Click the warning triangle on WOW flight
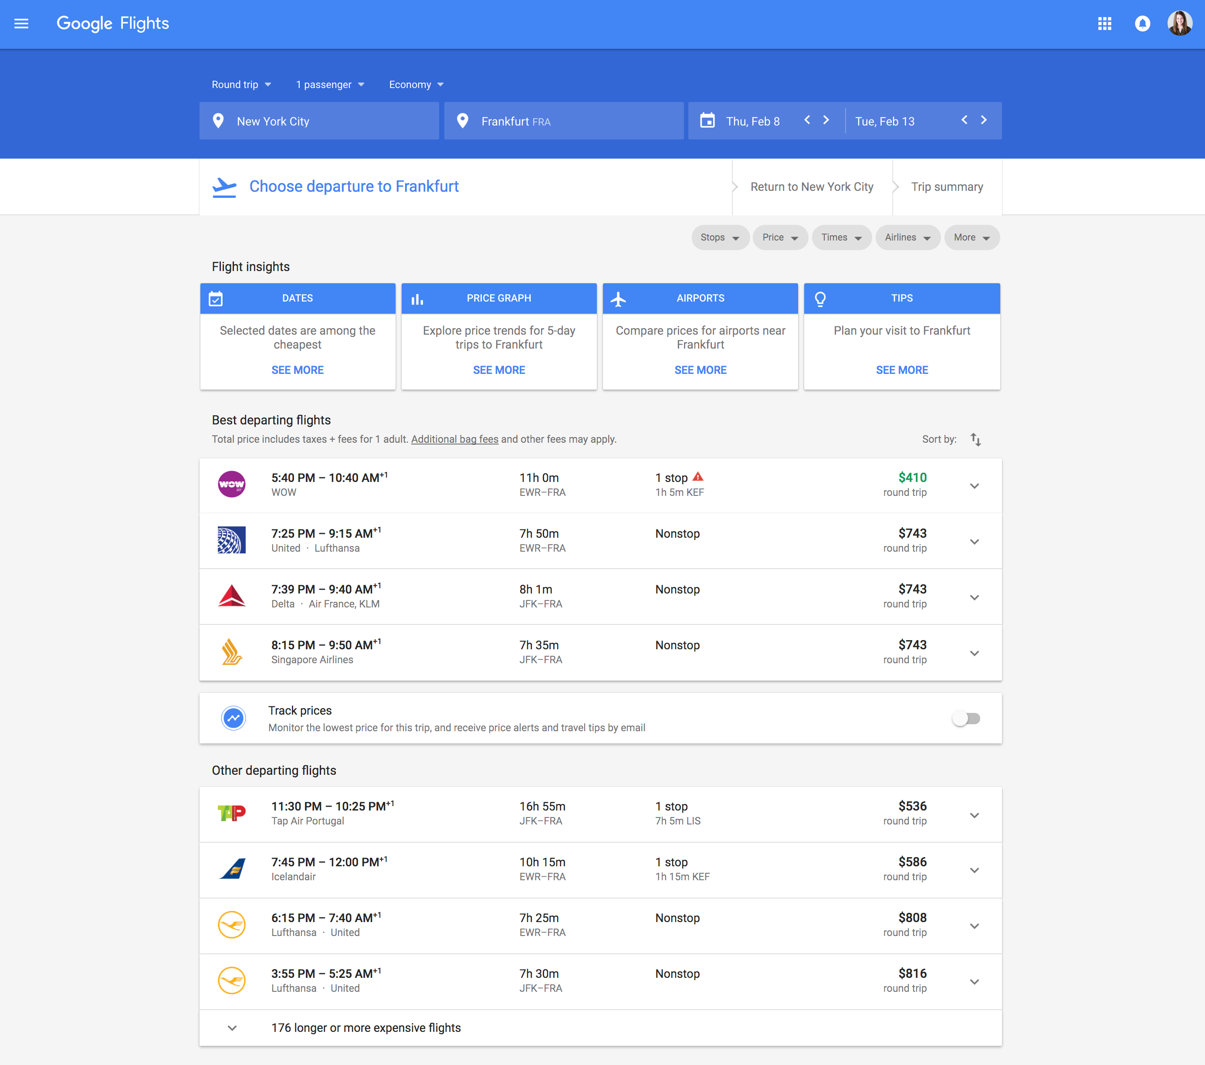Screen dimensions: 1205x1065 (x=698, y=476)
